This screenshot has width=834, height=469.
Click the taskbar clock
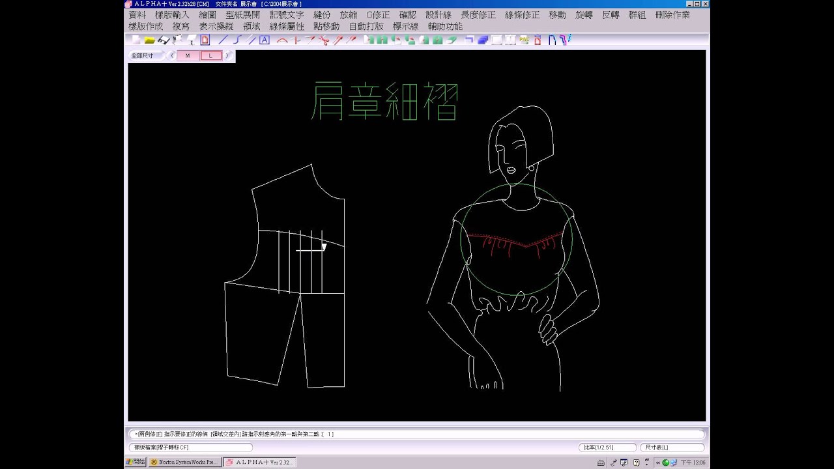693,462
